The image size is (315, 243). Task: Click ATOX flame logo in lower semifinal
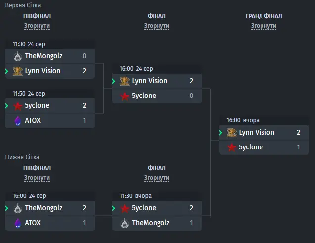coord(18,223)
